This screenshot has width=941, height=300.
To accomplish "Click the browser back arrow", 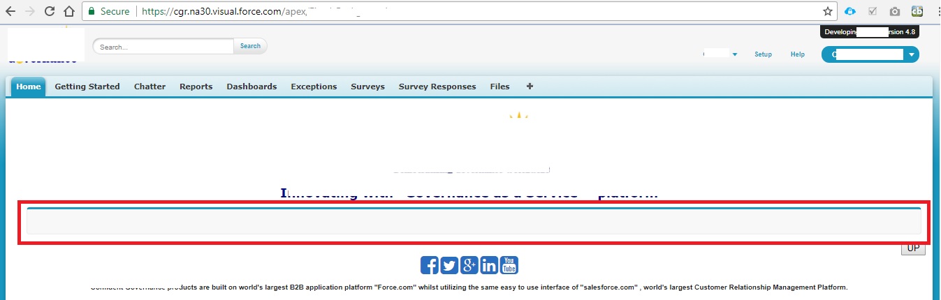I will coord(10,11).
